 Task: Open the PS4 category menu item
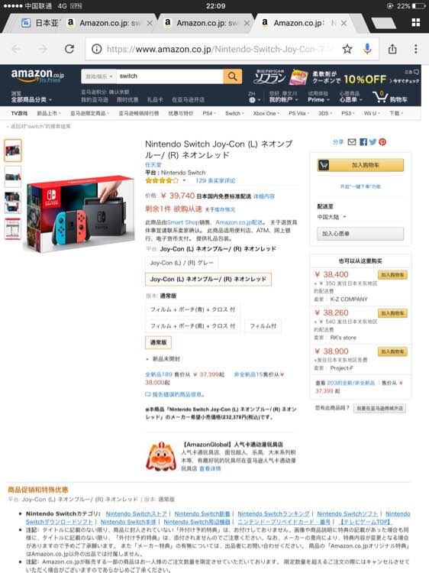[x=209, y=113]
